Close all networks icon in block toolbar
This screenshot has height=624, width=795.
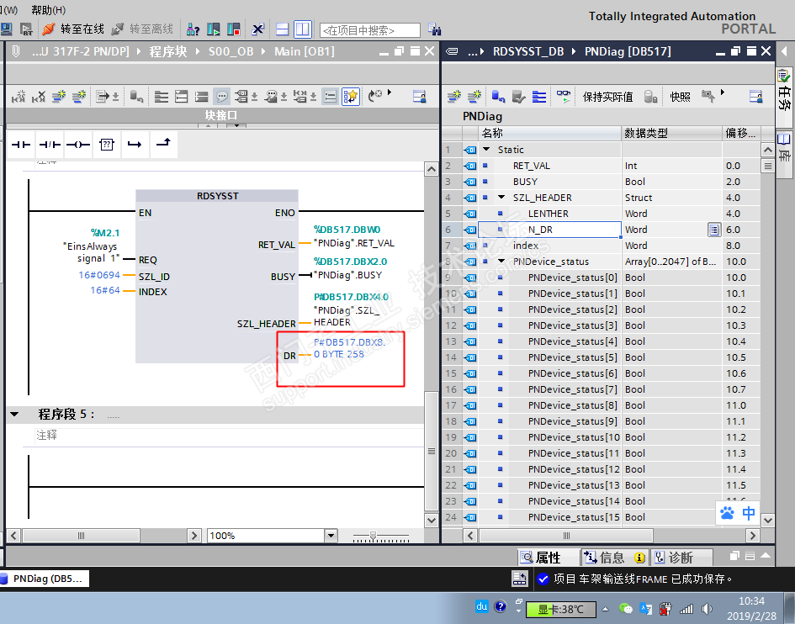181,97
